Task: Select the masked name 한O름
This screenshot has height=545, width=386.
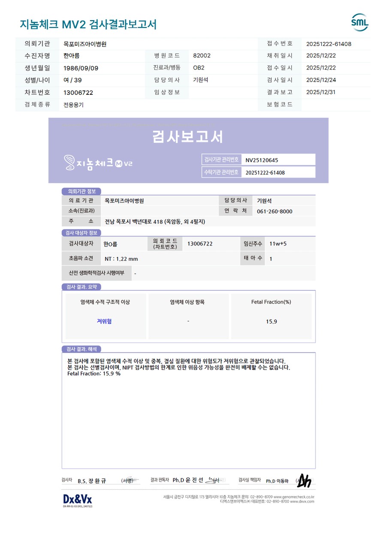Action: coord(110,244)
